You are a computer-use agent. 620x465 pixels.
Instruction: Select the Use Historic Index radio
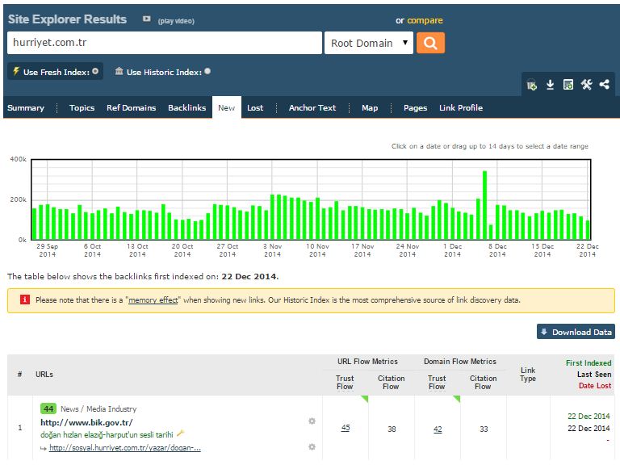(x=207, y=71)
